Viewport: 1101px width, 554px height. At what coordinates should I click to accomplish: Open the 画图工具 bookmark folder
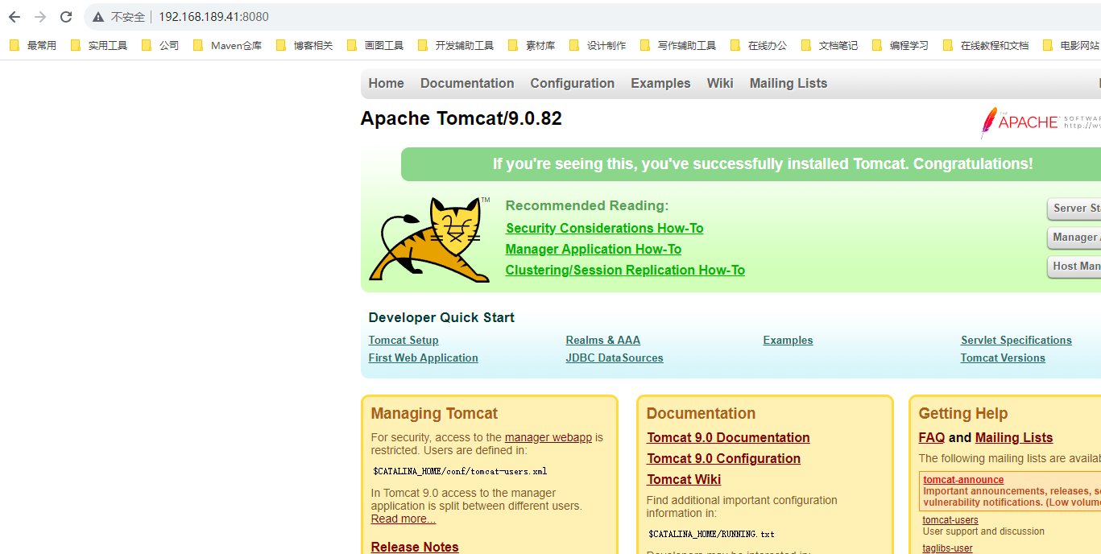click(x=375, y=46)
